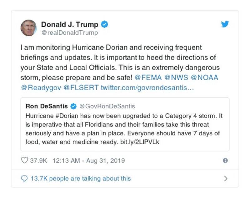Open Donald J. Trump's profile photo

tap(29, 28)
